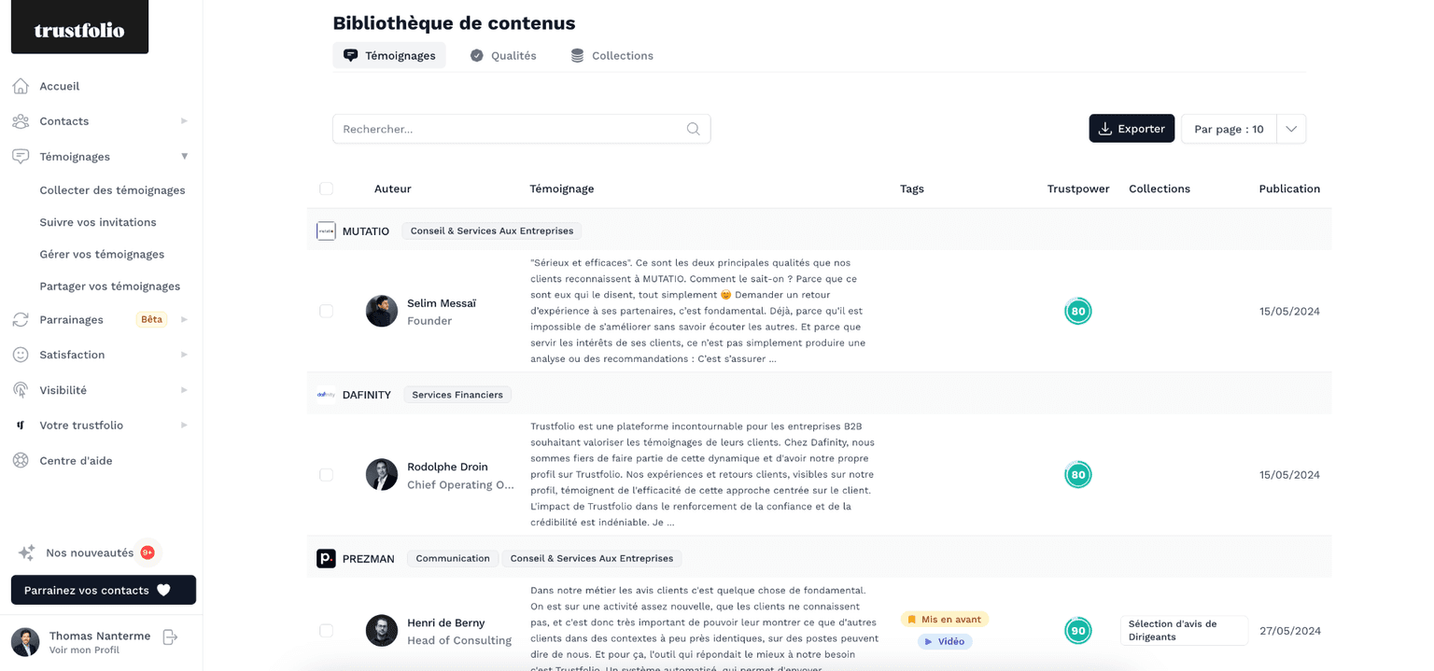Click the Visibilité icon in sidebar
The width and height of the screenshot is (1434, 671).
tap(21, 390)
